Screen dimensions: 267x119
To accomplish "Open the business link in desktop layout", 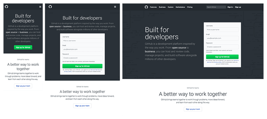I will pyautogui.click(x=150, y=51).
